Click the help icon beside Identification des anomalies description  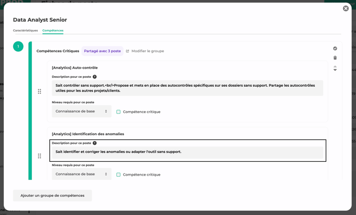[95, 143]
